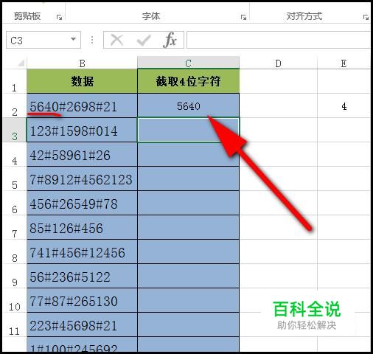The width and height of the screenshot is (373, 354).
Task: Select row 8 header
Action: pos(14,251)
